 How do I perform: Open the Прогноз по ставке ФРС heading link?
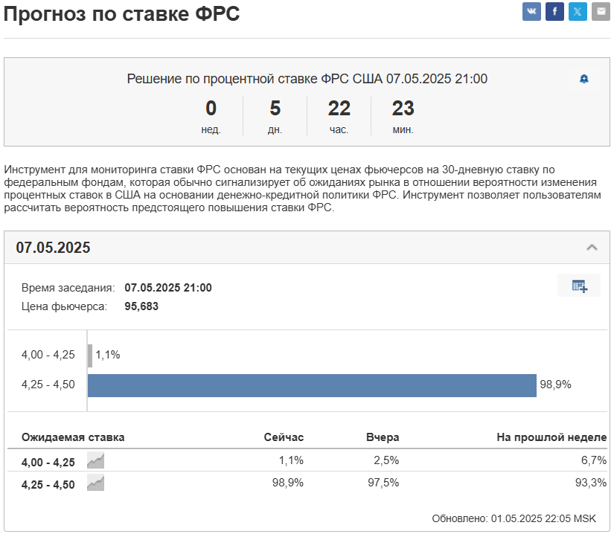point(121,13)
